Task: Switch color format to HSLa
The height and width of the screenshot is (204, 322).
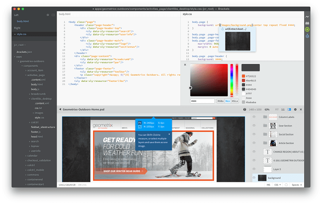Action: point(235,101)
